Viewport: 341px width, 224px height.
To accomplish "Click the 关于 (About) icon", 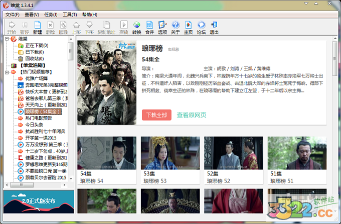I will [x=176, y=27].
